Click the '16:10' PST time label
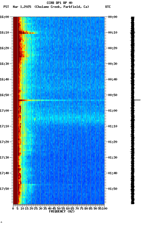The image size is (144, 225). pos(4,33)
